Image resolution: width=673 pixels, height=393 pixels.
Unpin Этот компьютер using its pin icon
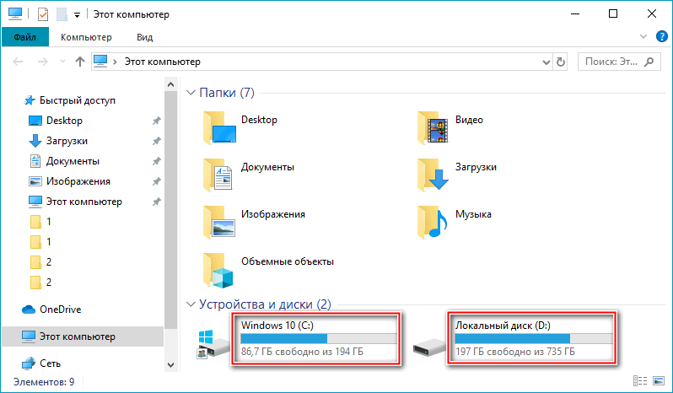[156, 202]
